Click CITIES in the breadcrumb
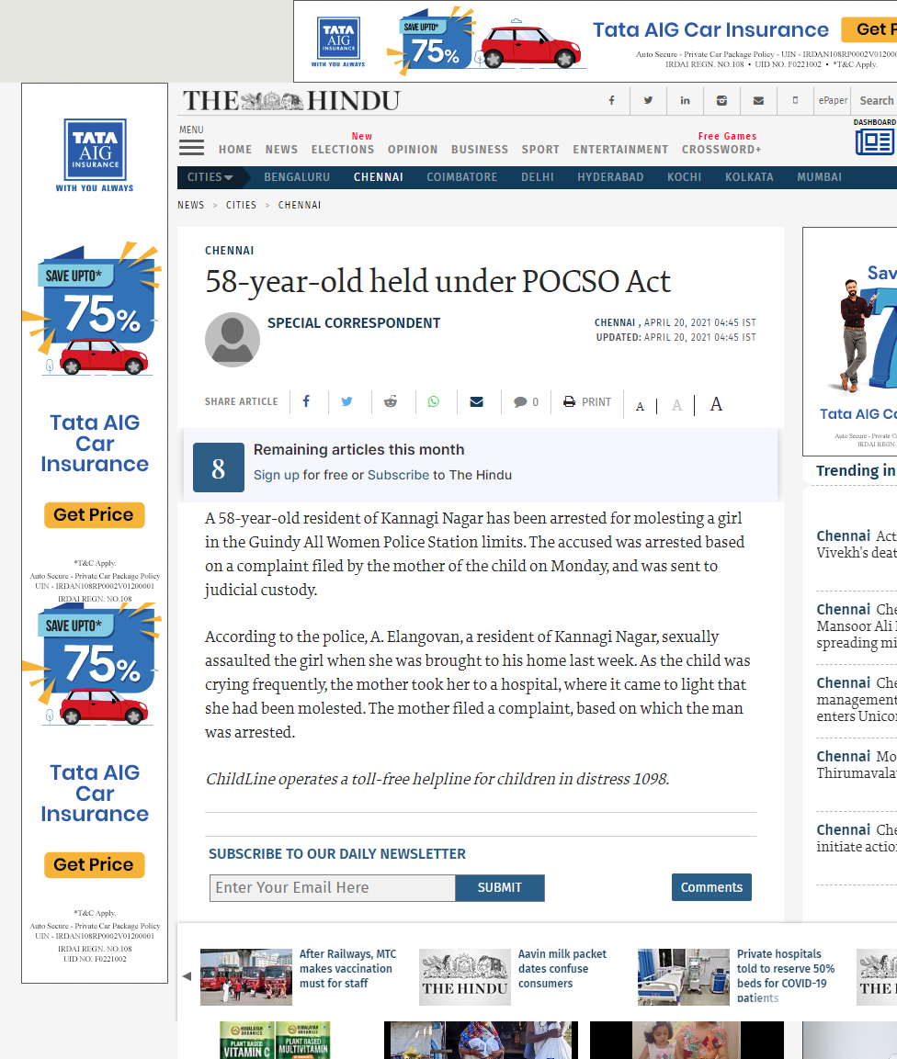This screenshot has height=1059, width=897. click(242, 205)
